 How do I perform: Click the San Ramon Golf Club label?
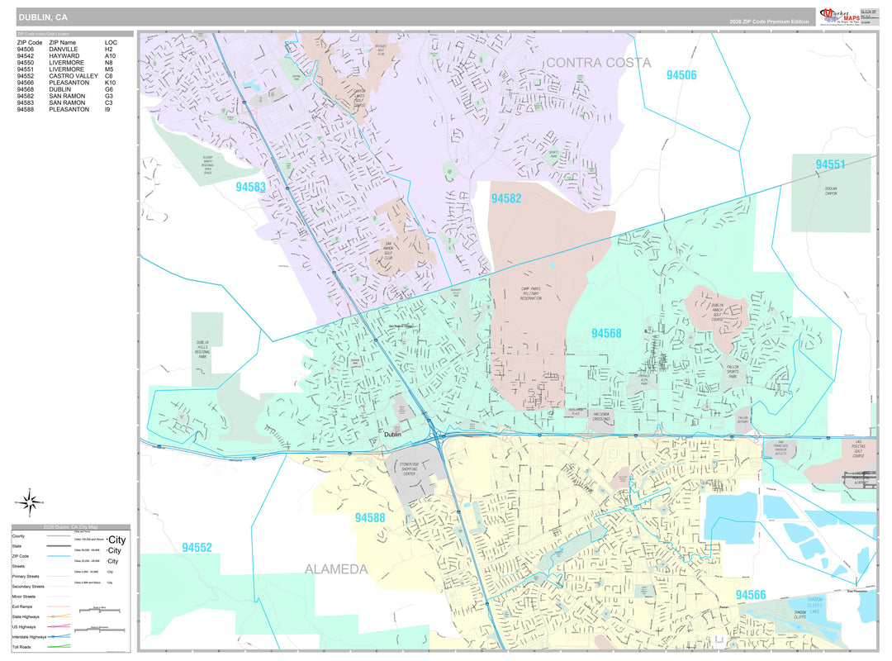388,251
